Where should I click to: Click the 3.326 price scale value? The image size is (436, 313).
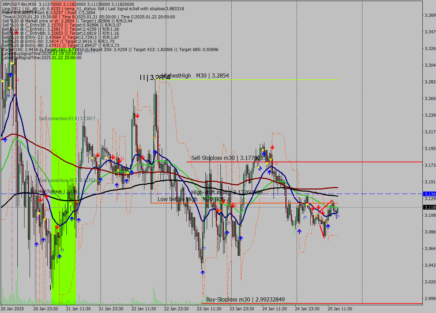pos(430,48)
